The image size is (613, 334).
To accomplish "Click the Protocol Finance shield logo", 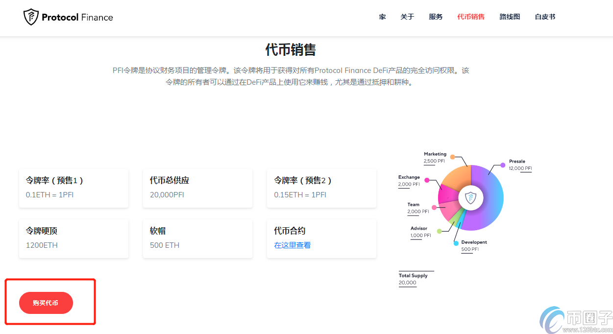I will point(31,17).
